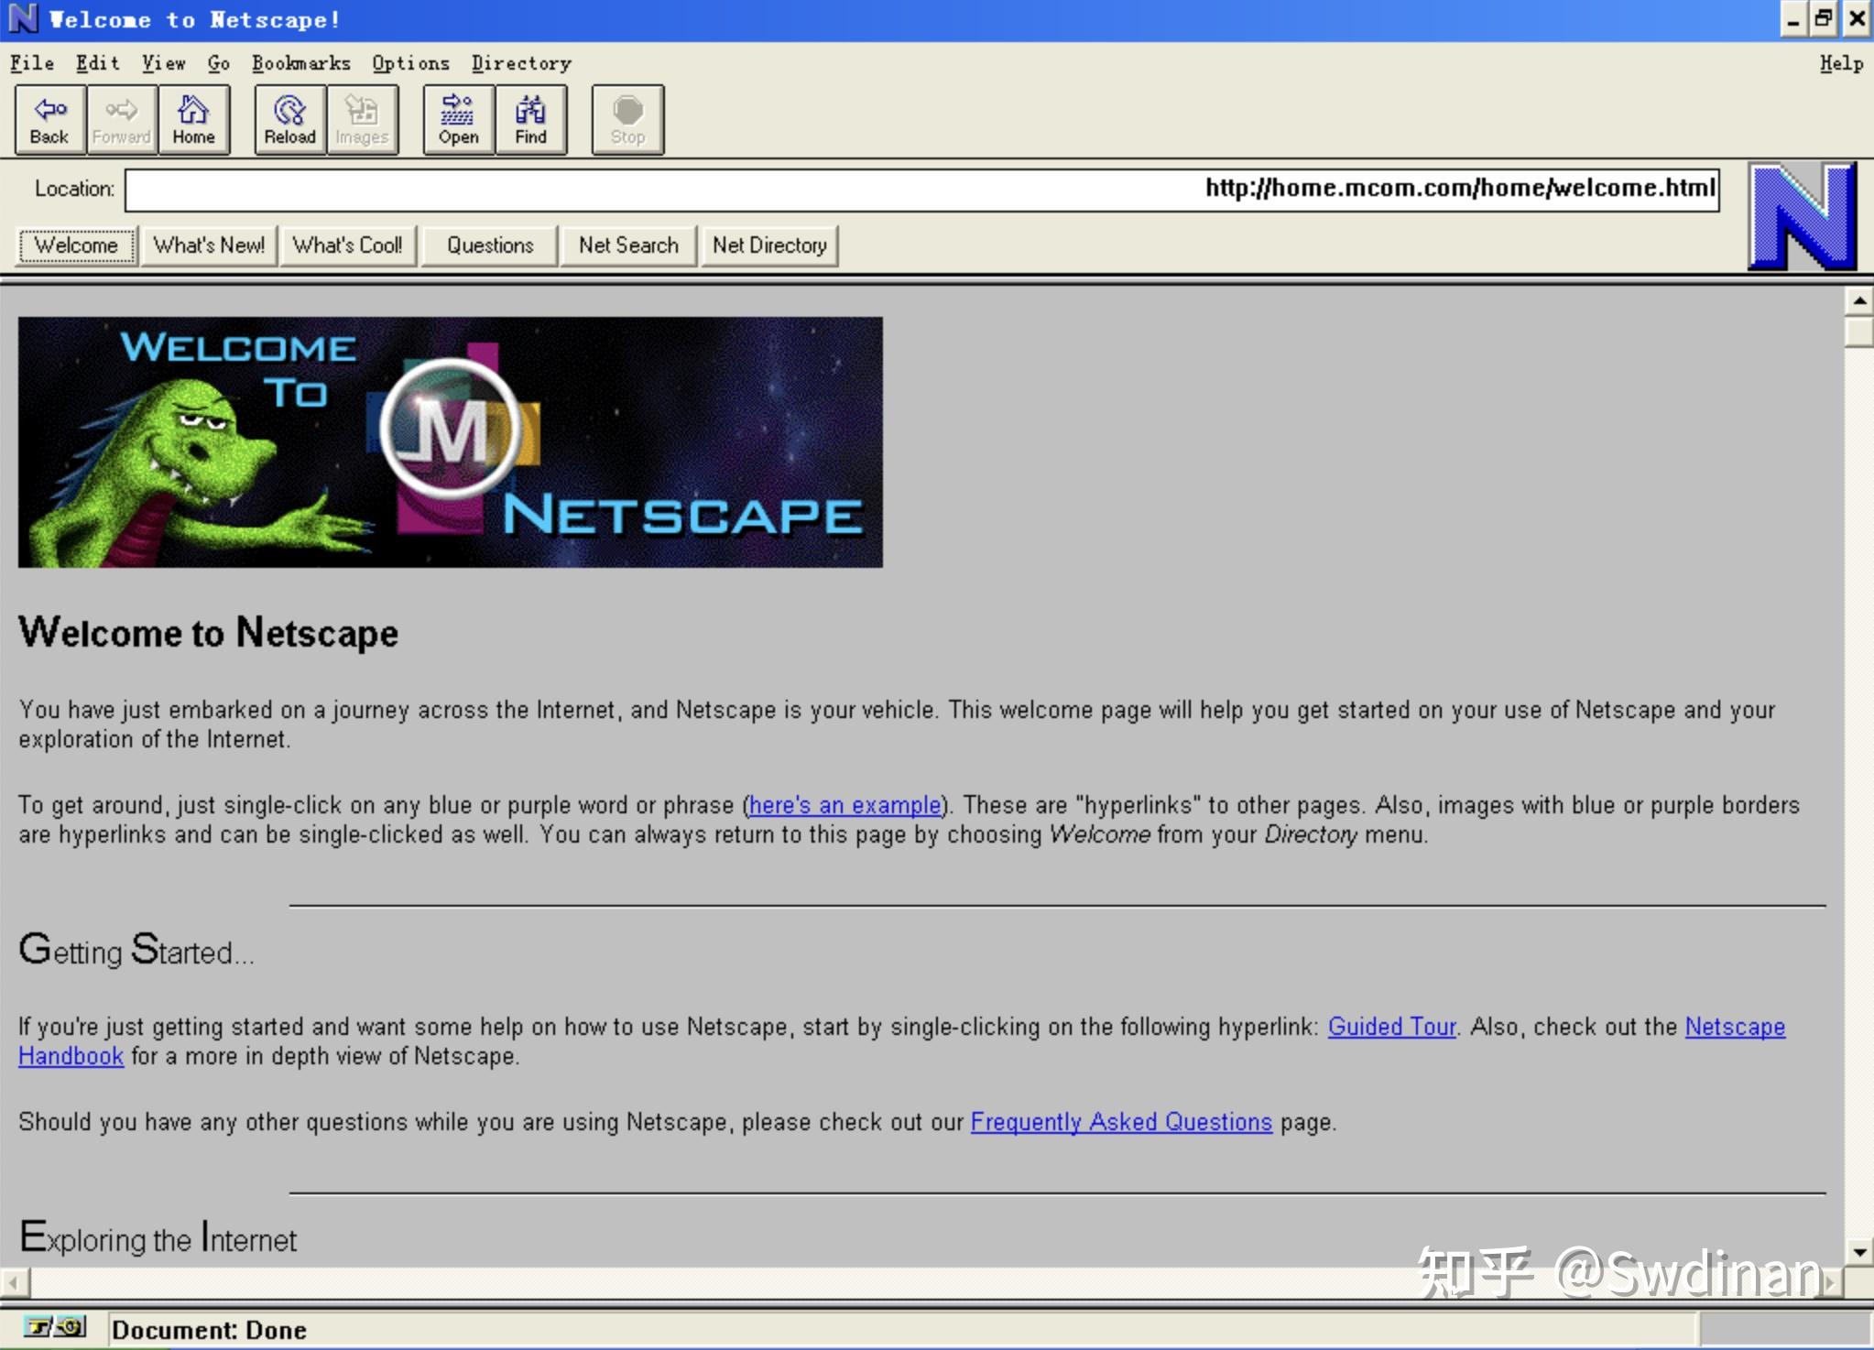
Task: Click the security key icon in status bar
Action: (x=55, y=1327)
